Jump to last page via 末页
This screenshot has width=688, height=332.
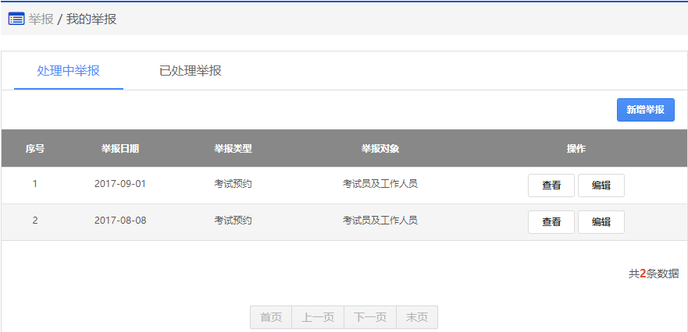click(417, 317)
